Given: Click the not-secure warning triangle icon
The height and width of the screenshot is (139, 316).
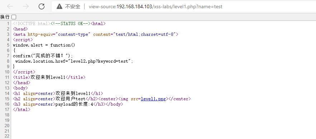Looking at the screenshot, I should click(x=59, y=6).
